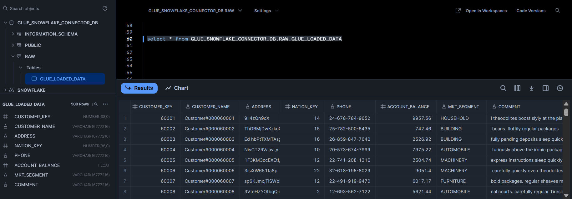
Task: Open the column selector icon in results
Action: pyautogui.click(x=517, y=88)
